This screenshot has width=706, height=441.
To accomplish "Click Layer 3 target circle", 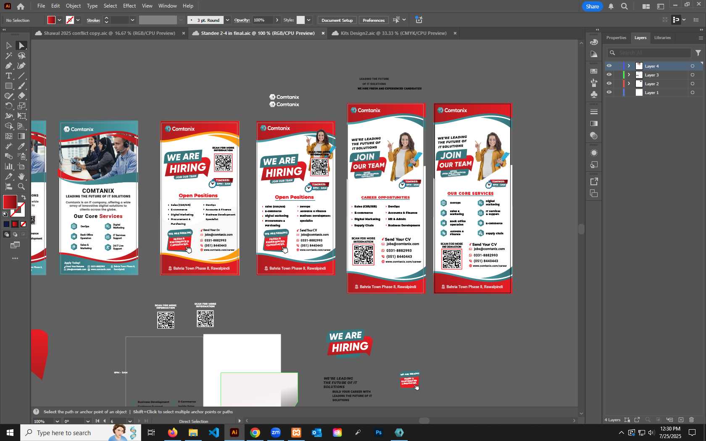I will 693,75.
